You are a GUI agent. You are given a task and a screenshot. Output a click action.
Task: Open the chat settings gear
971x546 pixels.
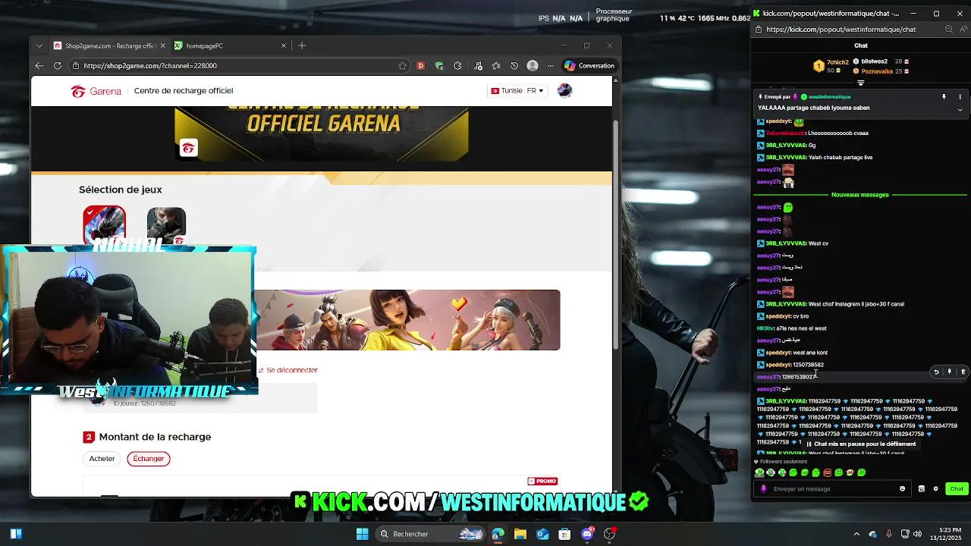935,489
